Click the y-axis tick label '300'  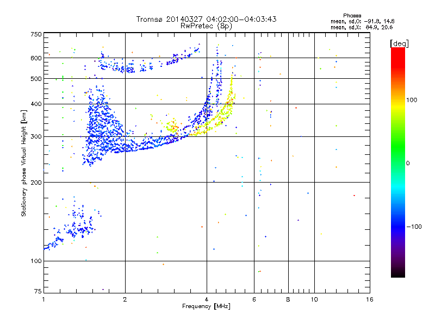[x=36, y=137]
